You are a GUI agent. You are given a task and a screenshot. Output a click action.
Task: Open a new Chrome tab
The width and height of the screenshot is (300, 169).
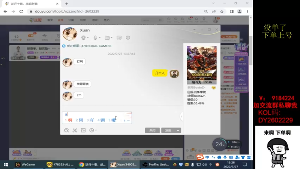[x=67, y=4]
